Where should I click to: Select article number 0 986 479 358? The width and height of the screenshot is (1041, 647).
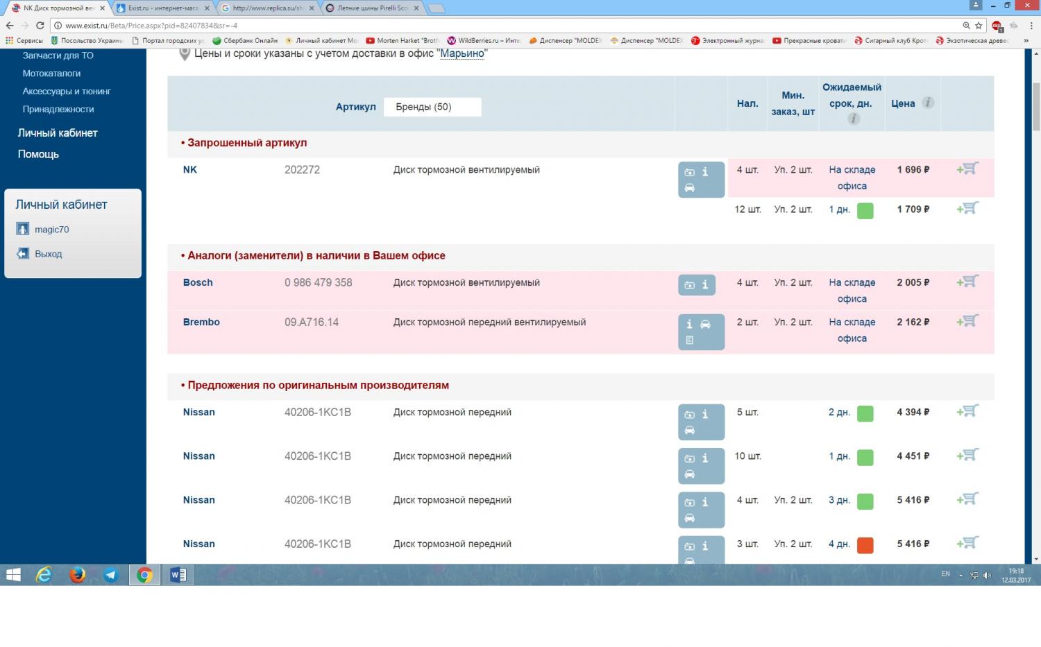click(x=319, y=282)
